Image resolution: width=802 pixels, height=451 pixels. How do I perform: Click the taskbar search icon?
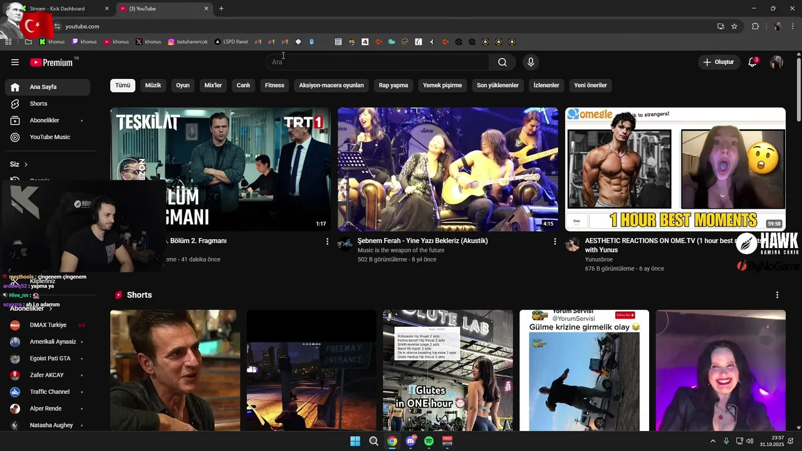coord(373,441)
